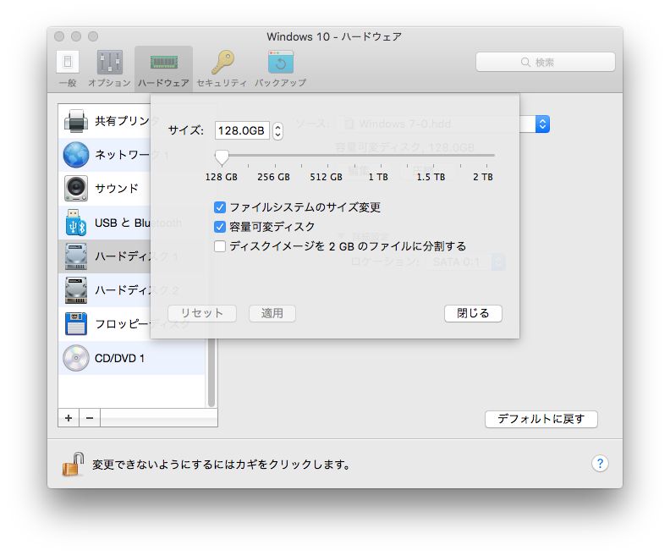670x556 pixels.
Task: Click the 適用 apply button
Action: tap(272, 313)
